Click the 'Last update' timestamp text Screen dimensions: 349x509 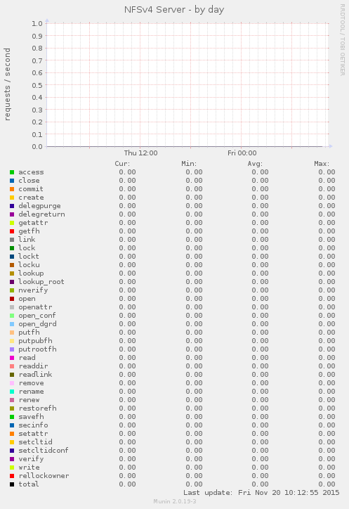[x=261, y=493]
